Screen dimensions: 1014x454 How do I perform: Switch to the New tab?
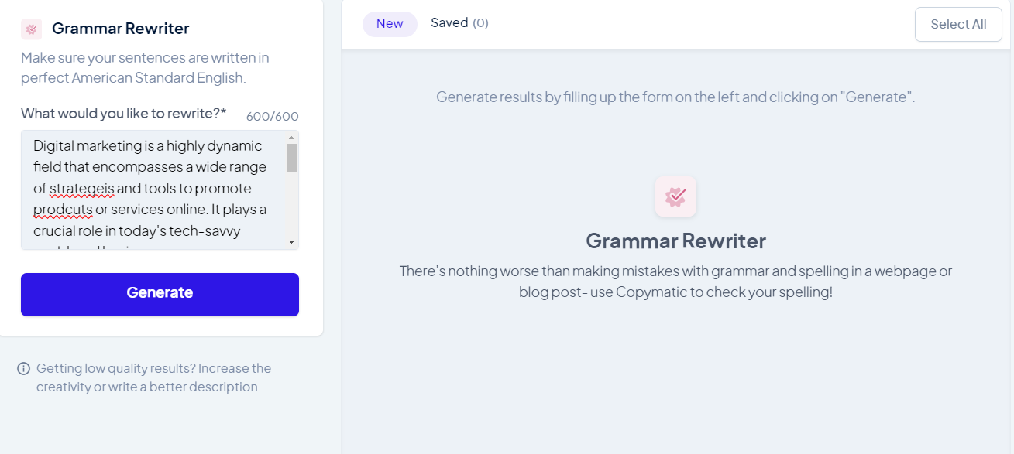390,24
